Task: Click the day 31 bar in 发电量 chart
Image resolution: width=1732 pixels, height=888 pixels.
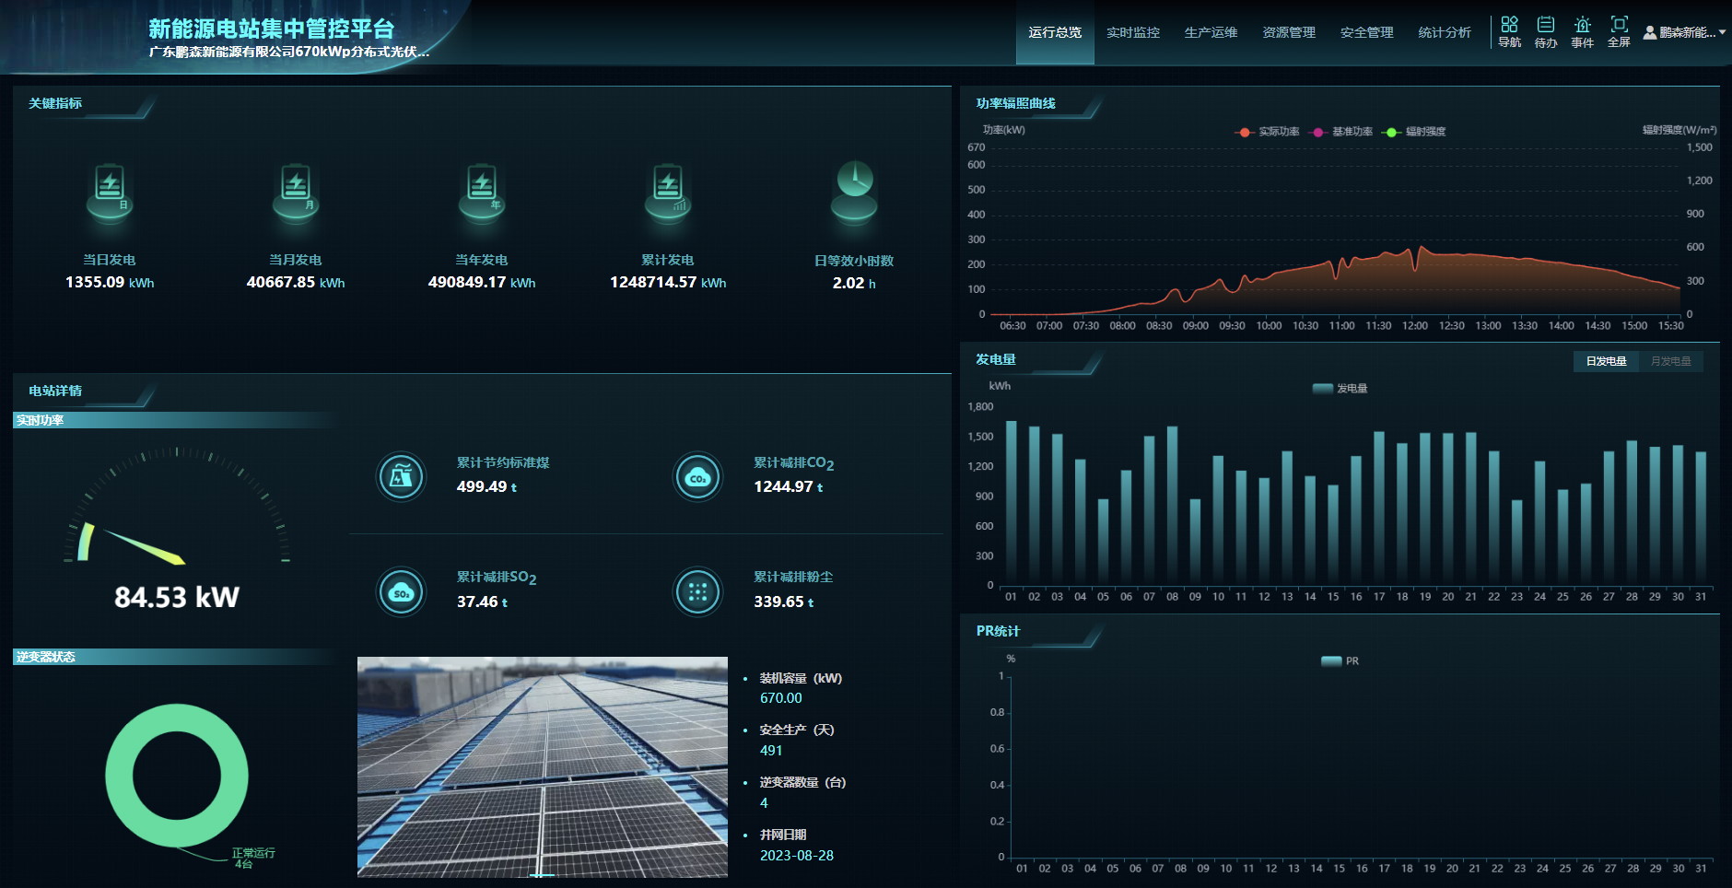Action: [x=1701, y=518]
